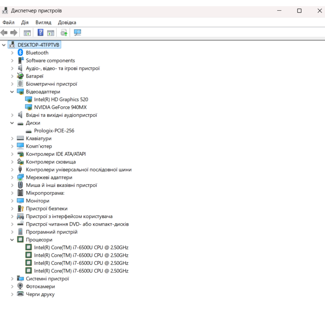The image size is (325, 325).
Task: Click the Update Driver toolbar icon
Action: [x=64, y=32]
